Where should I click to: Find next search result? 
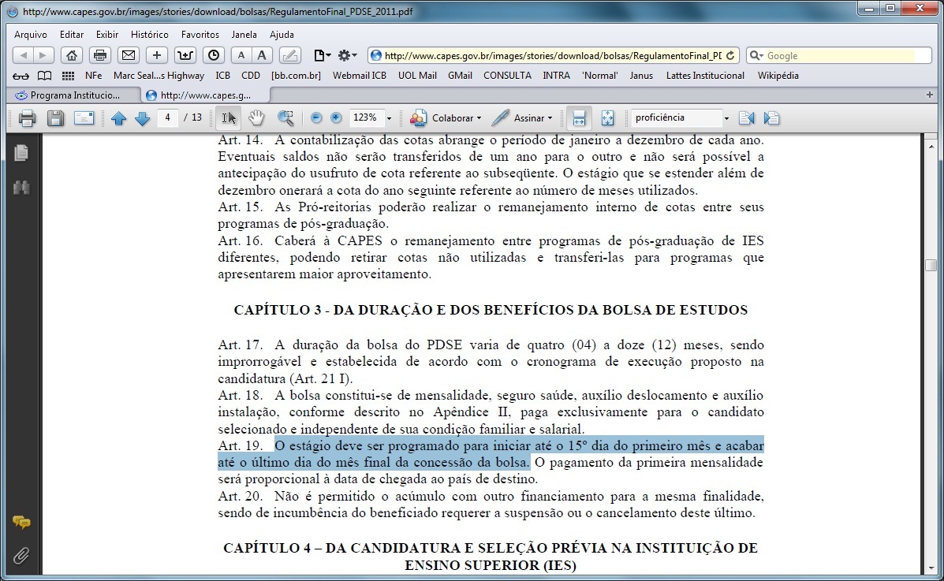click(x=771, y=118)
